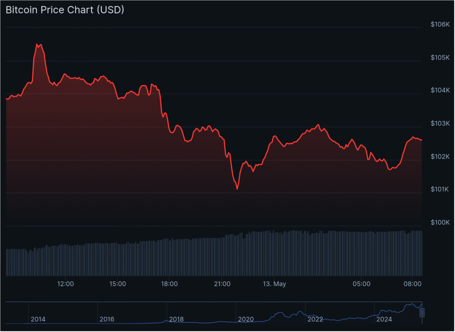The height and width of the screenshot is (332, 455).
Task: Select the $102K price axis label
Action: (440, 156)
